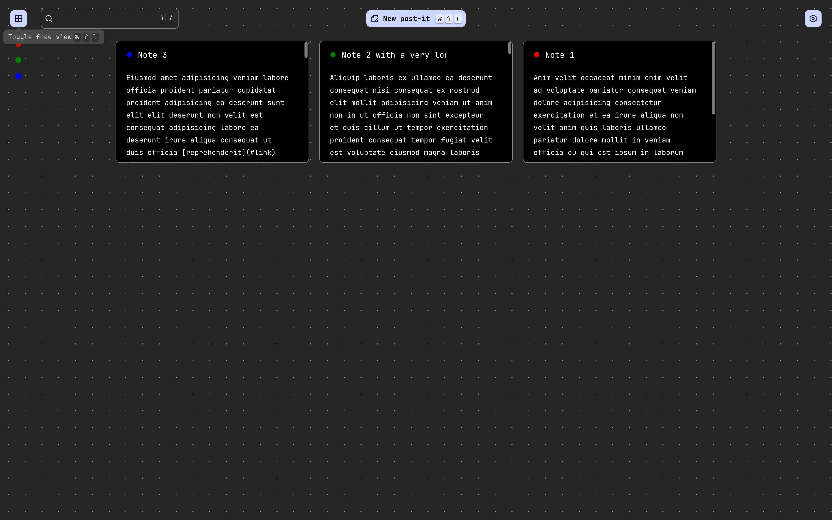
Task: Toggle free view grid button
Action: (19, 19)
